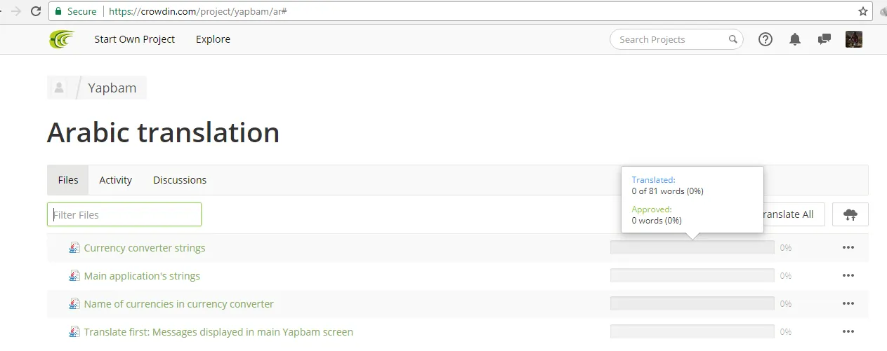887x351 pixels.
Task: Click the search magnifier icon
Action: click(732, 39)
